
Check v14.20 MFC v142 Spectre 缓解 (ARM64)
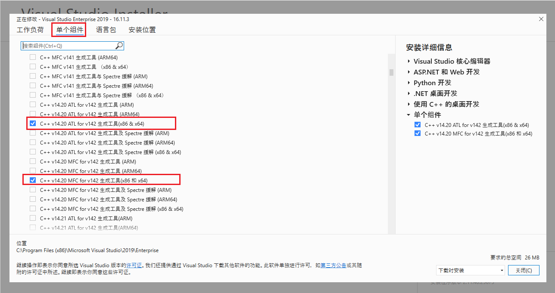pyautogui.click(x=33, y=199)
